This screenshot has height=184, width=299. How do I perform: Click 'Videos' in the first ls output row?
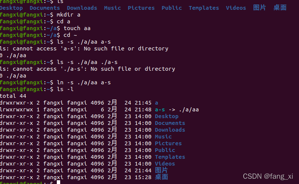(x=236, y=8)
